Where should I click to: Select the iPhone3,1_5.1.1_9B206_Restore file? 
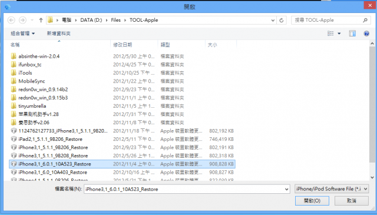coord(53,147)
